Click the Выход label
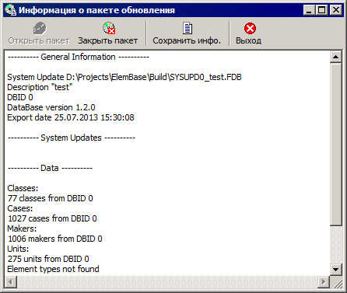The width and height of the screenshot is (347, 293). point(248,40)
